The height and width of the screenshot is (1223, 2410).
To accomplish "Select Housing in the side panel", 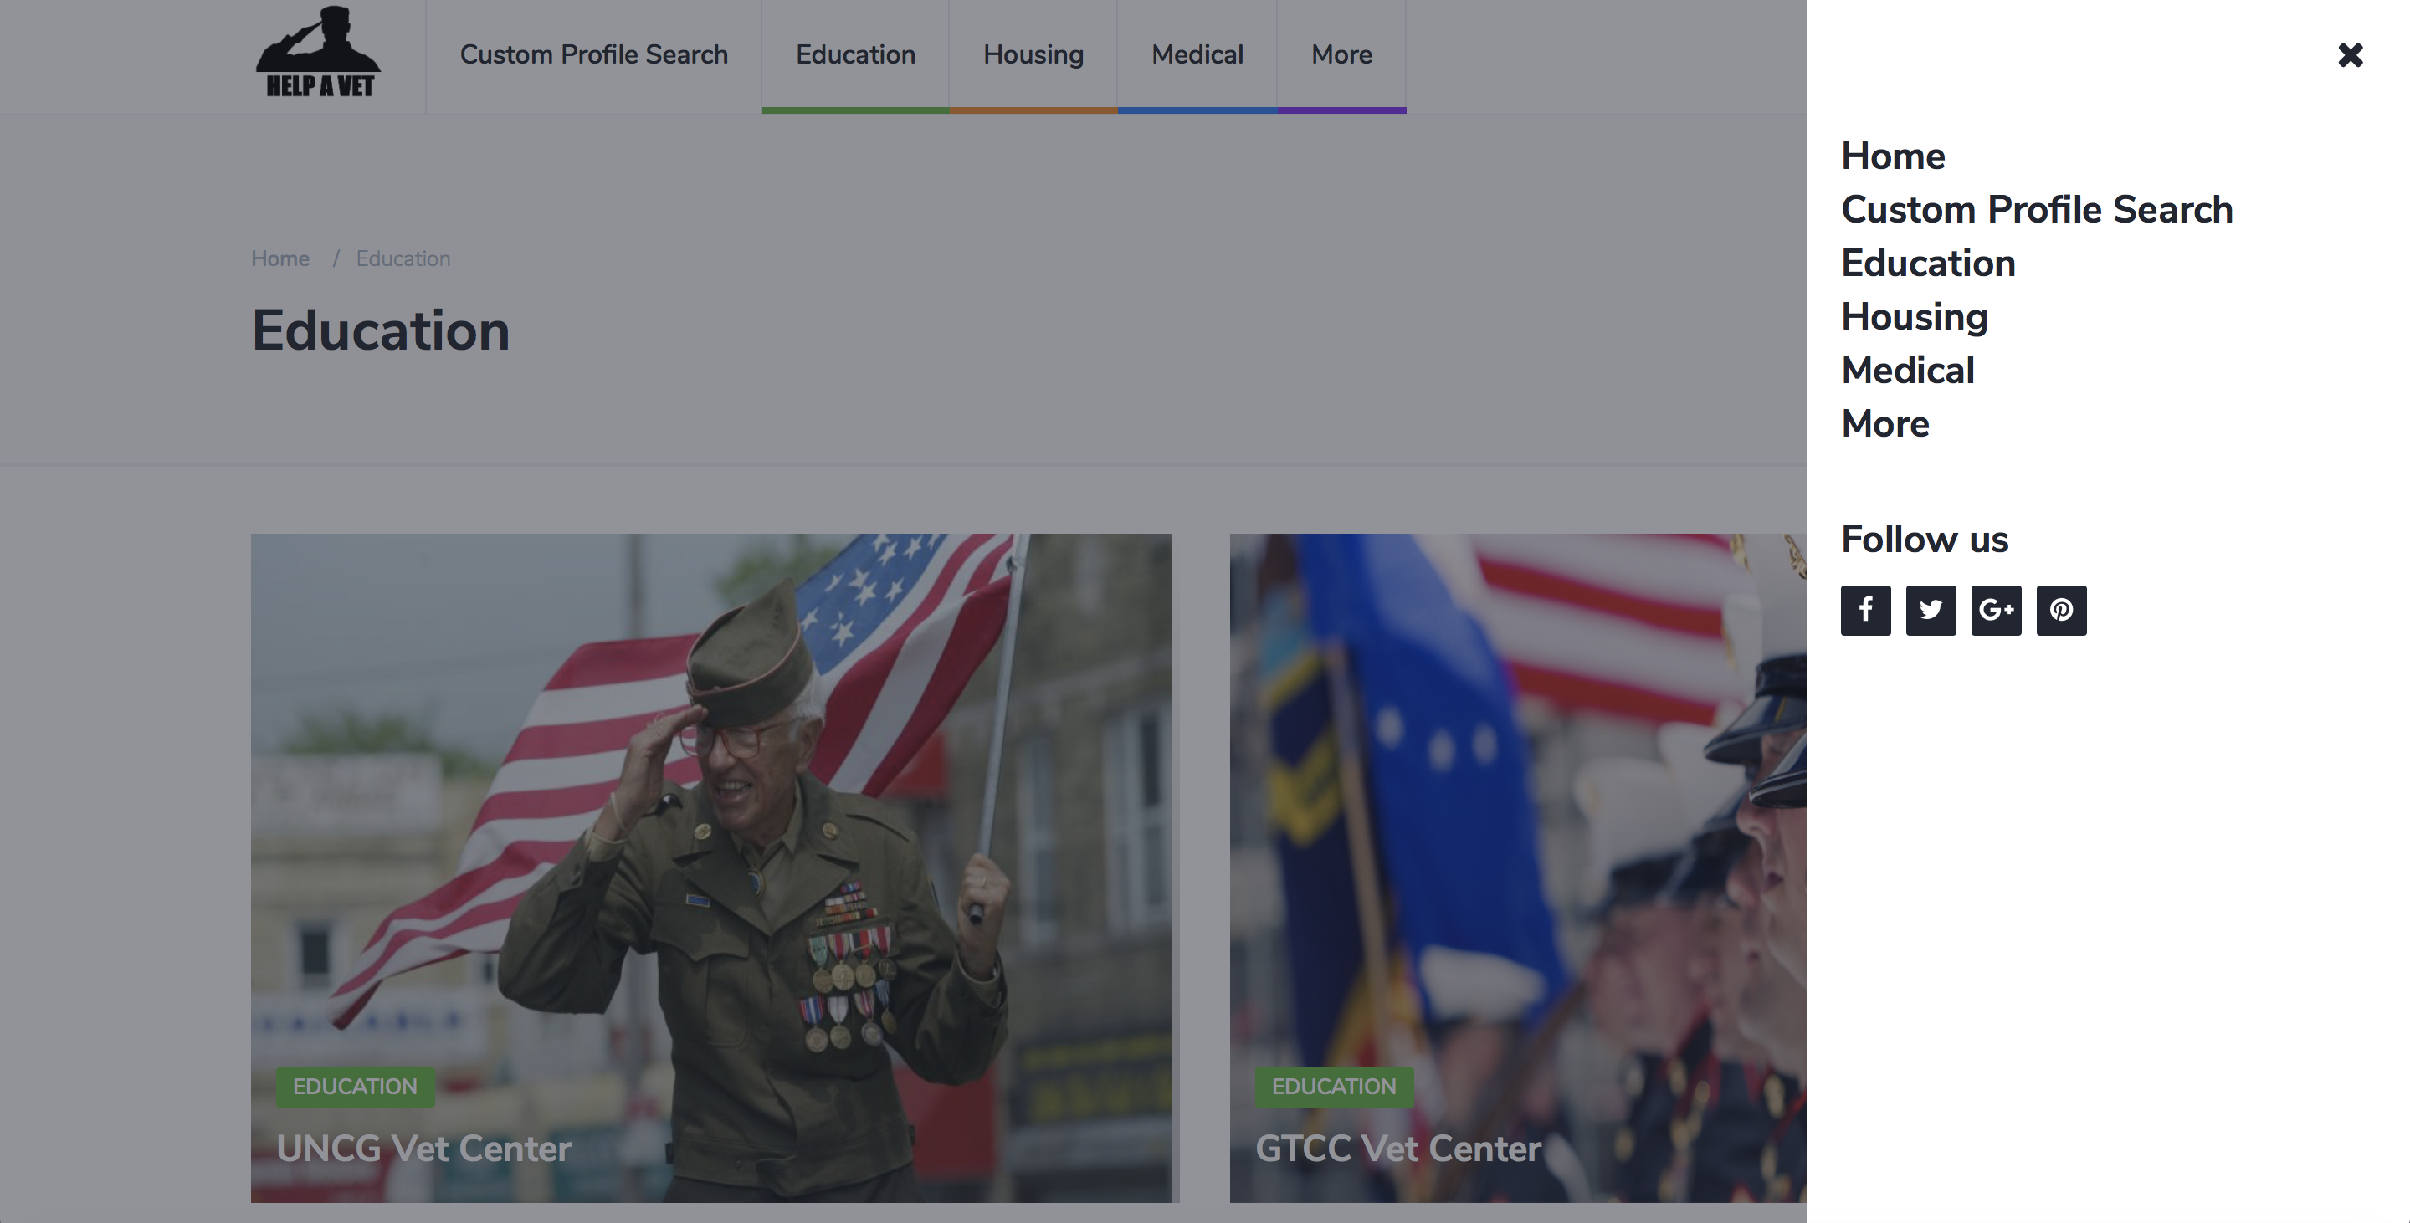I will 1913,317.
